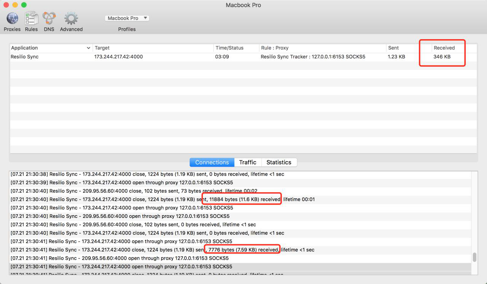This screenshot has width=487, height=284.
Task: Select the highlighted 21:30:41 open 173.244.217.42 line
Action: (240, 267)
